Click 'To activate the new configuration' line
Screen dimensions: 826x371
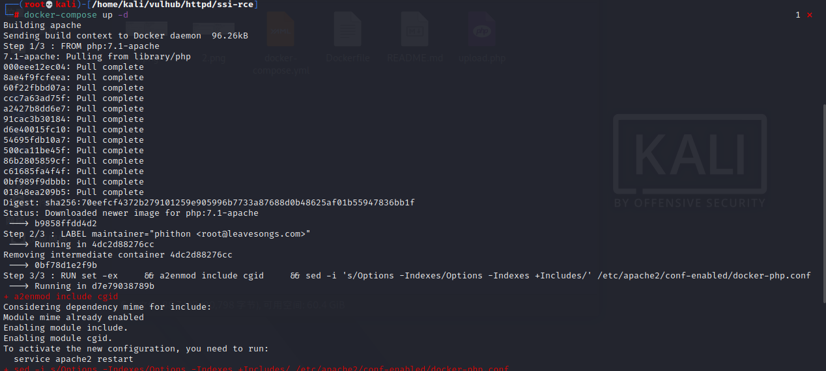pyautogui.click(x=136, y=349)
